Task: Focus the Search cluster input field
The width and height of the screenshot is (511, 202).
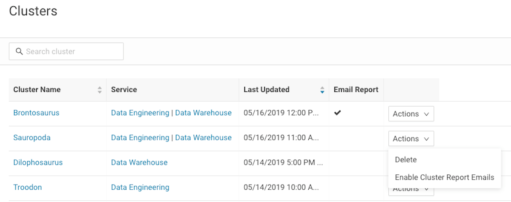Action: [x=72, y=51]
